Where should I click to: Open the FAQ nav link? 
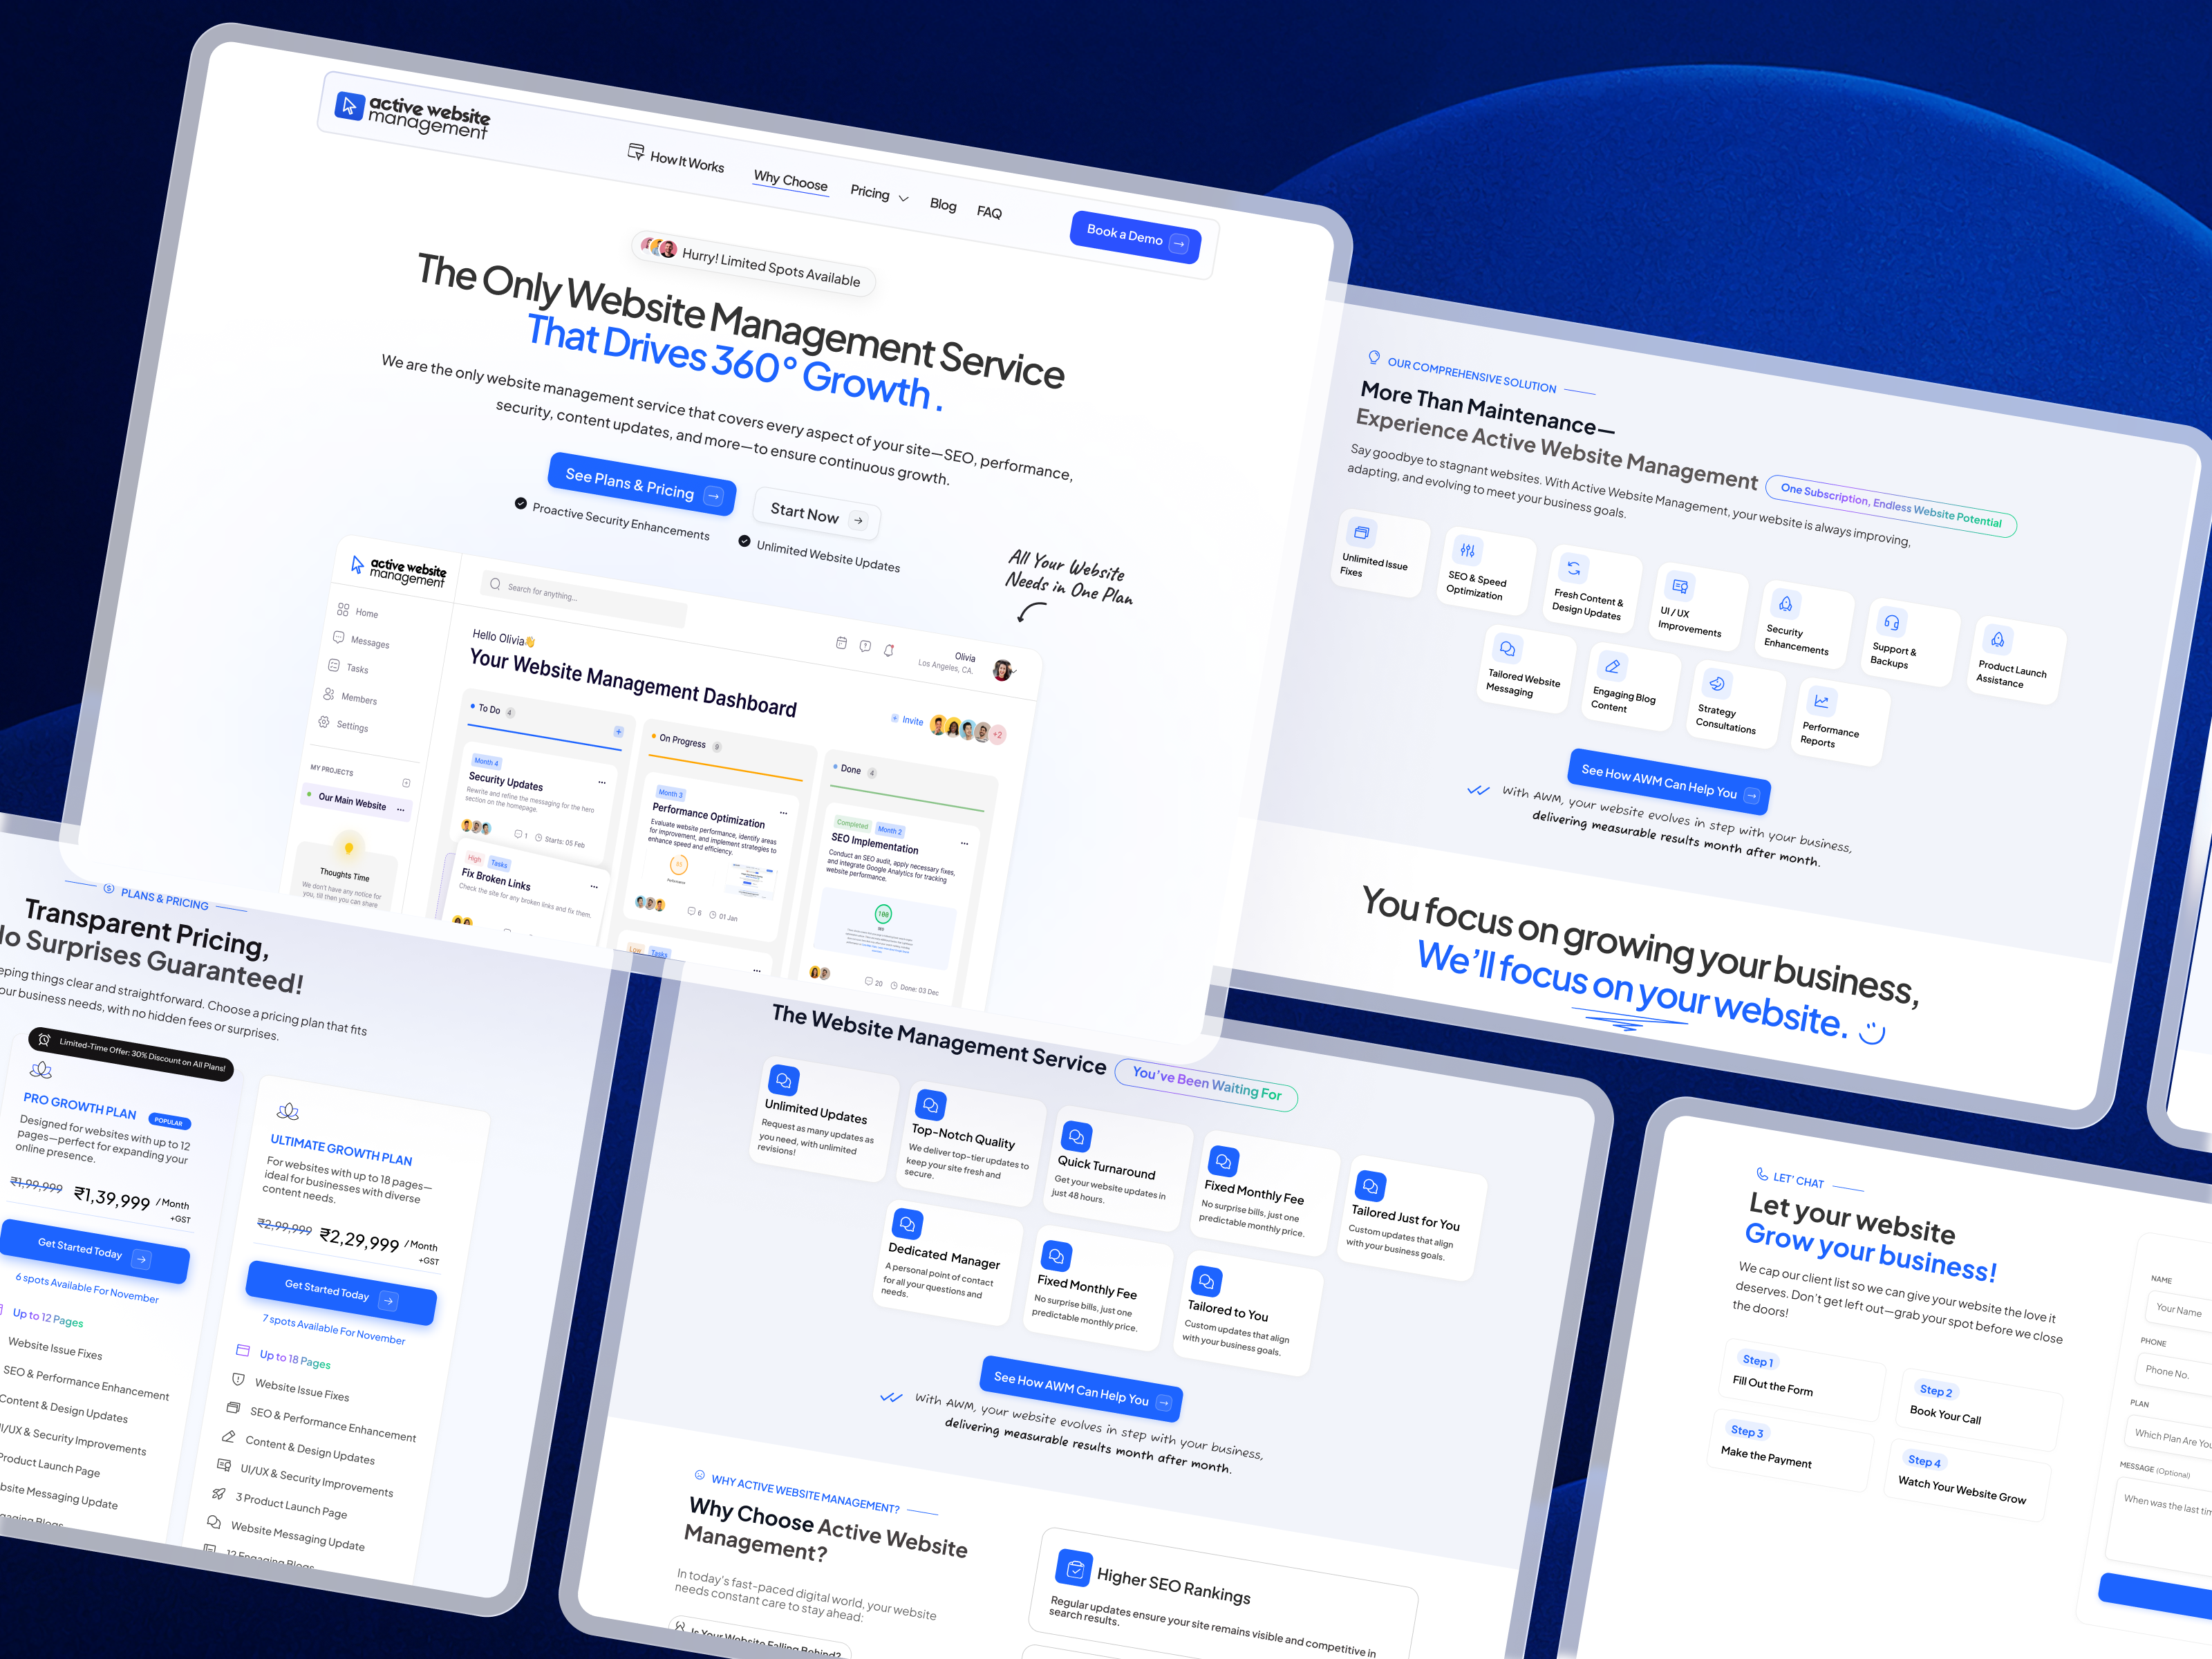[989, 212]
